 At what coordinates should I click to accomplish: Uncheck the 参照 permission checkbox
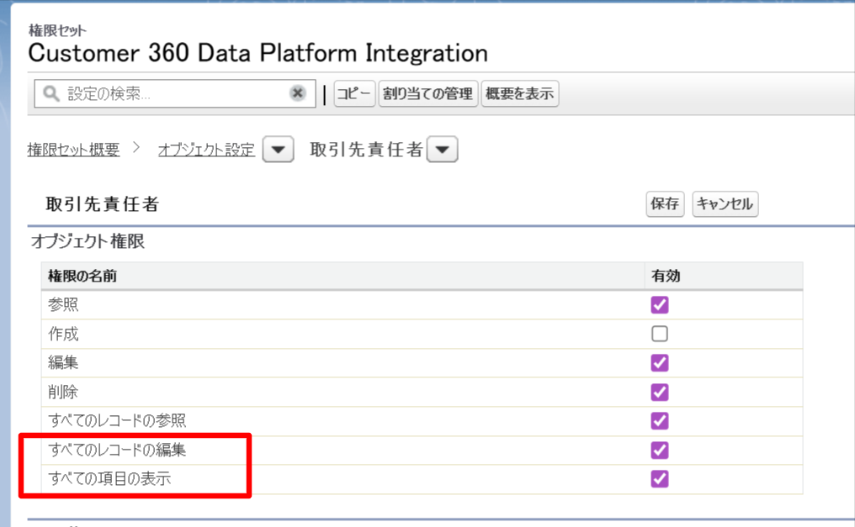coord(659,305)
